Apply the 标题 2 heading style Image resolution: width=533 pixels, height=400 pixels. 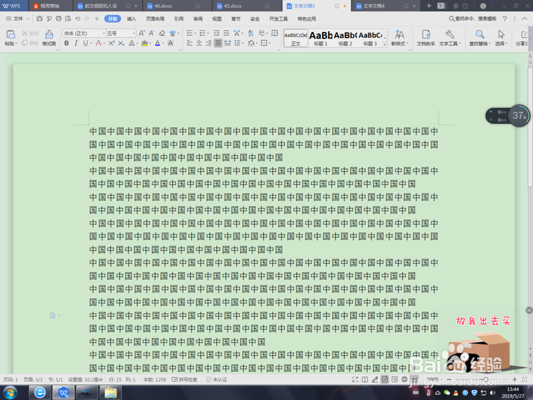(x=345, y=38)
